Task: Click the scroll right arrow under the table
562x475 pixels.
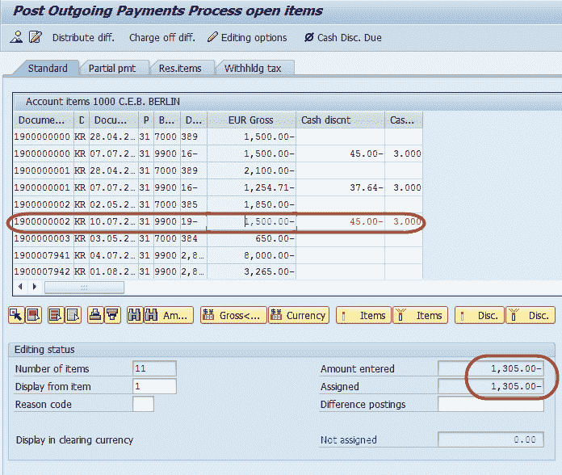Action: [35, 287]
